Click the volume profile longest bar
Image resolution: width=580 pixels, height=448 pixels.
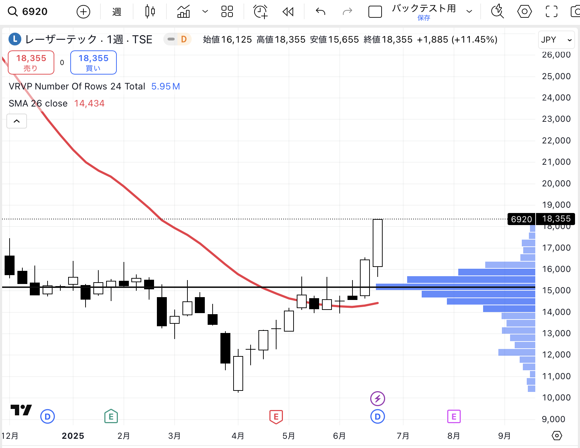455,287
